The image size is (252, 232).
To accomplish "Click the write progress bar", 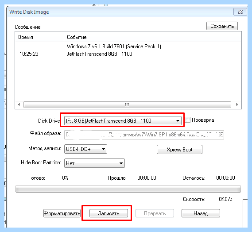I will (128, 189).
